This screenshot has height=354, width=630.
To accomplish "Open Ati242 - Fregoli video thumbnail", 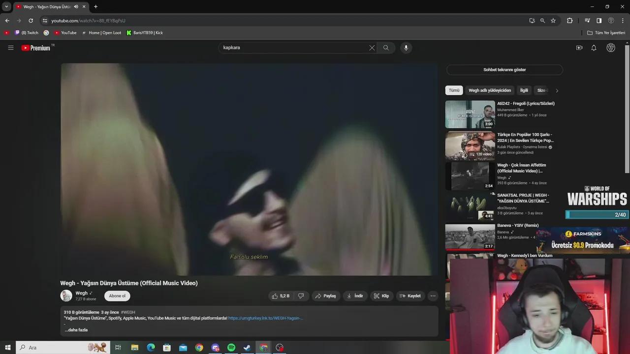I will pyautogui.click(x=470, y=115).
